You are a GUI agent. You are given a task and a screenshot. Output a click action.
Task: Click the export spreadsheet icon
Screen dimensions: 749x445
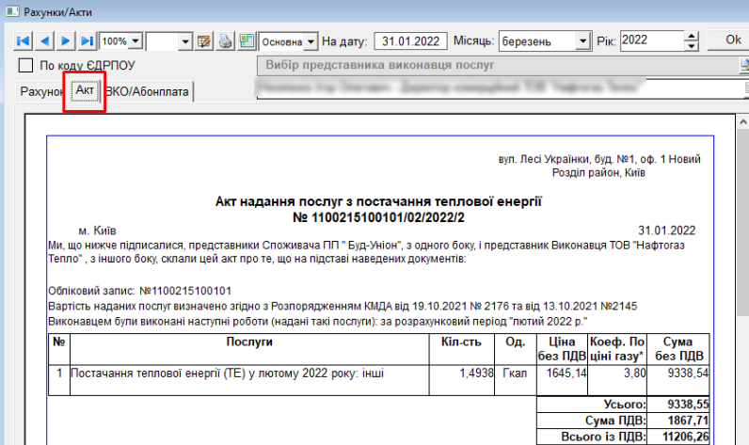coord(246,41)
